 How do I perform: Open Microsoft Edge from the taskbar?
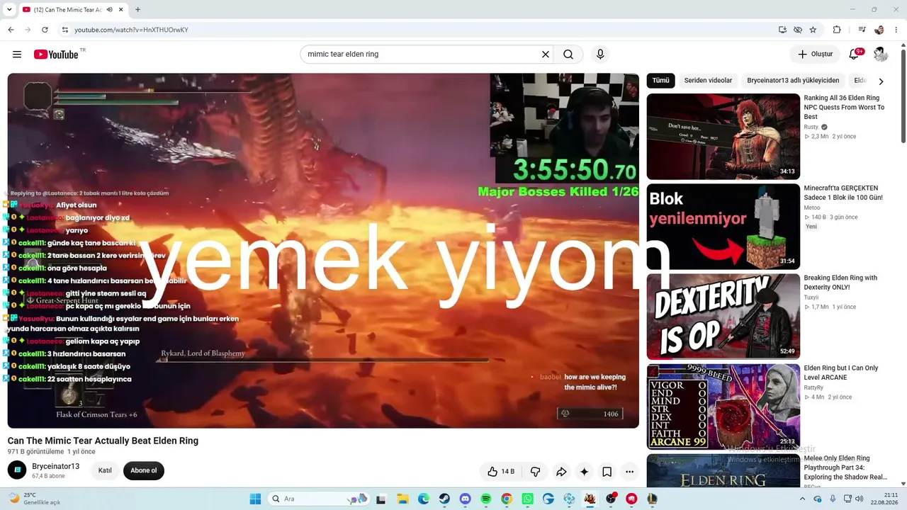[423, 499]
